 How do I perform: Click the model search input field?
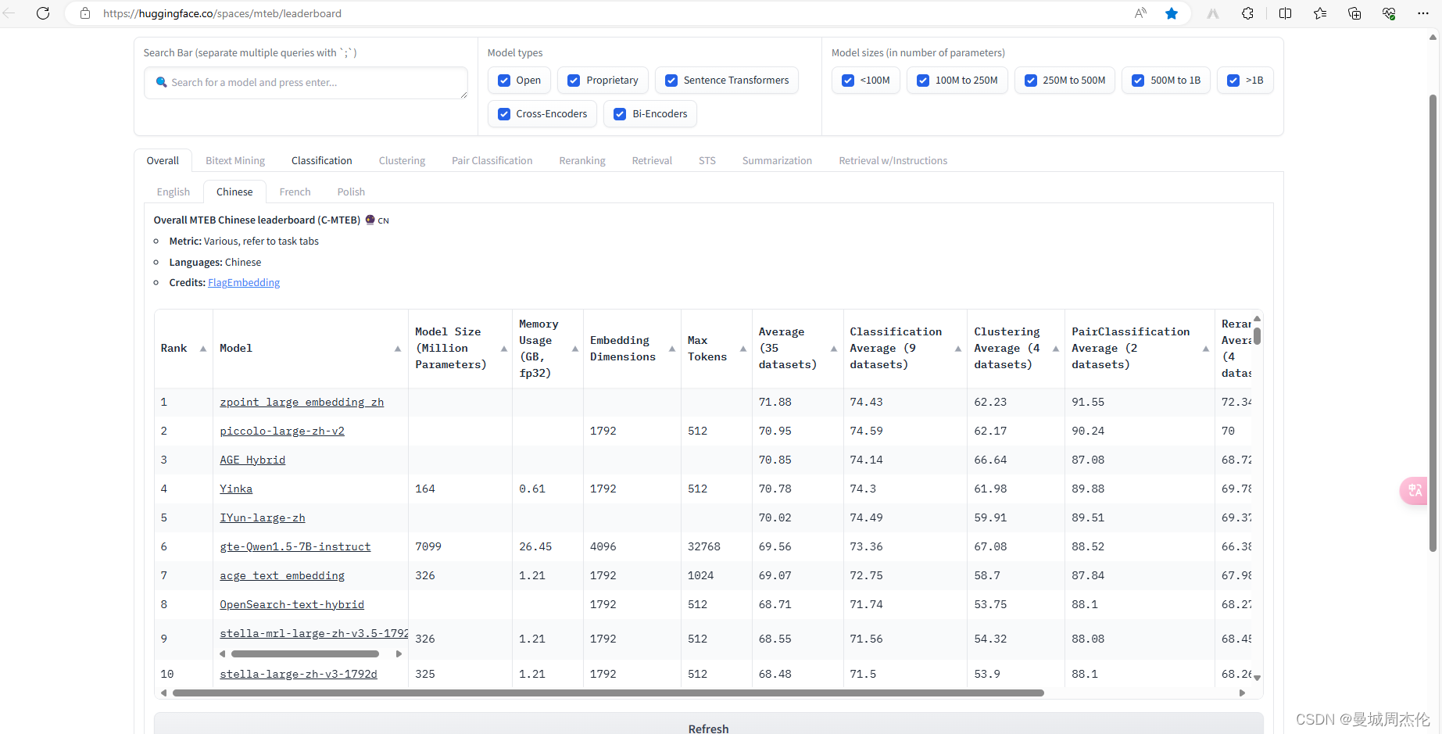pos(306,83)
